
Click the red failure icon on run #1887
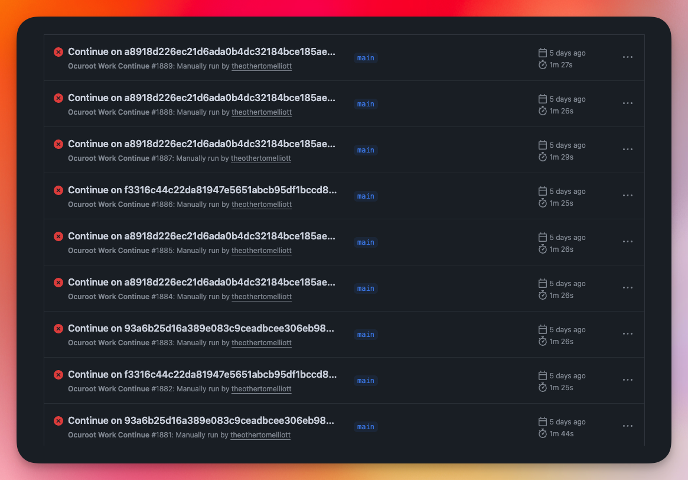58,144
